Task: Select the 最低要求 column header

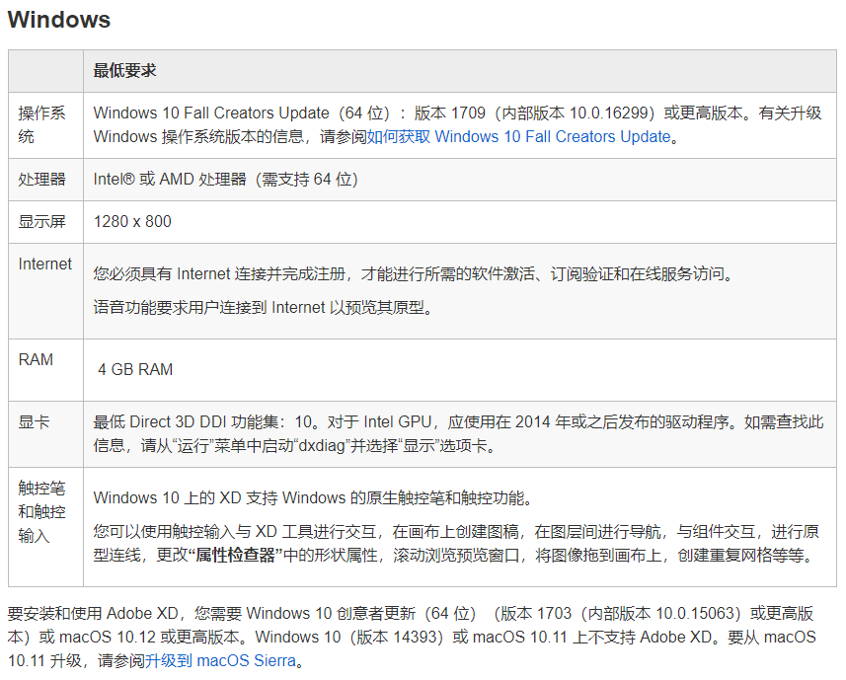Action: (x=124, y=71)
